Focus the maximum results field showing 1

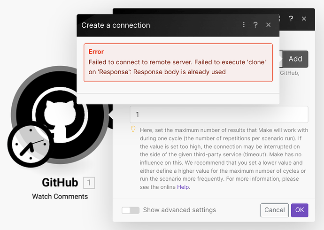[219, 115]
